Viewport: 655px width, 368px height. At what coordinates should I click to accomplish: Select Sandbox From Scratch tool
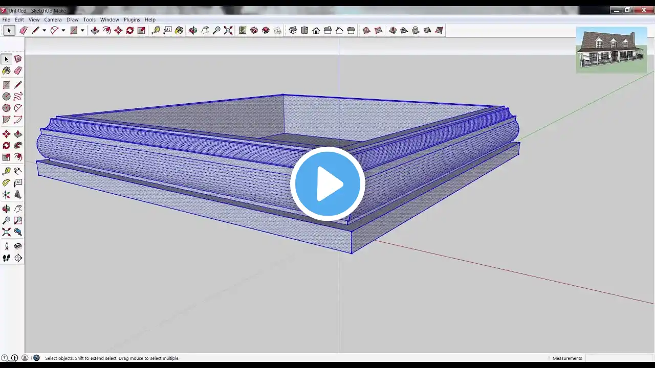[378, 31]
